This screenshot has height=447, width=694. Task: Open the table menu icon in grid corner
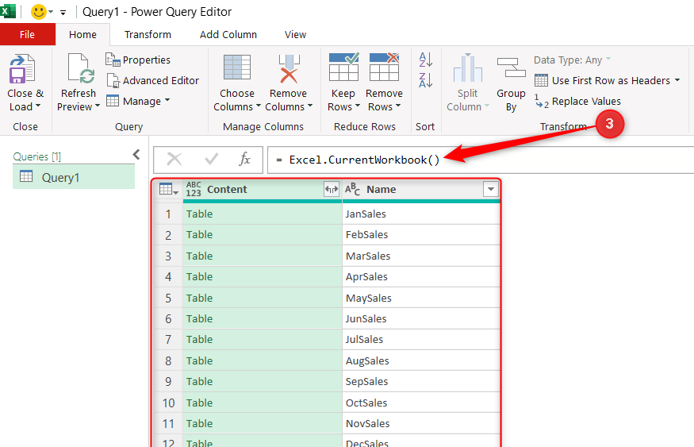(168, 190)
